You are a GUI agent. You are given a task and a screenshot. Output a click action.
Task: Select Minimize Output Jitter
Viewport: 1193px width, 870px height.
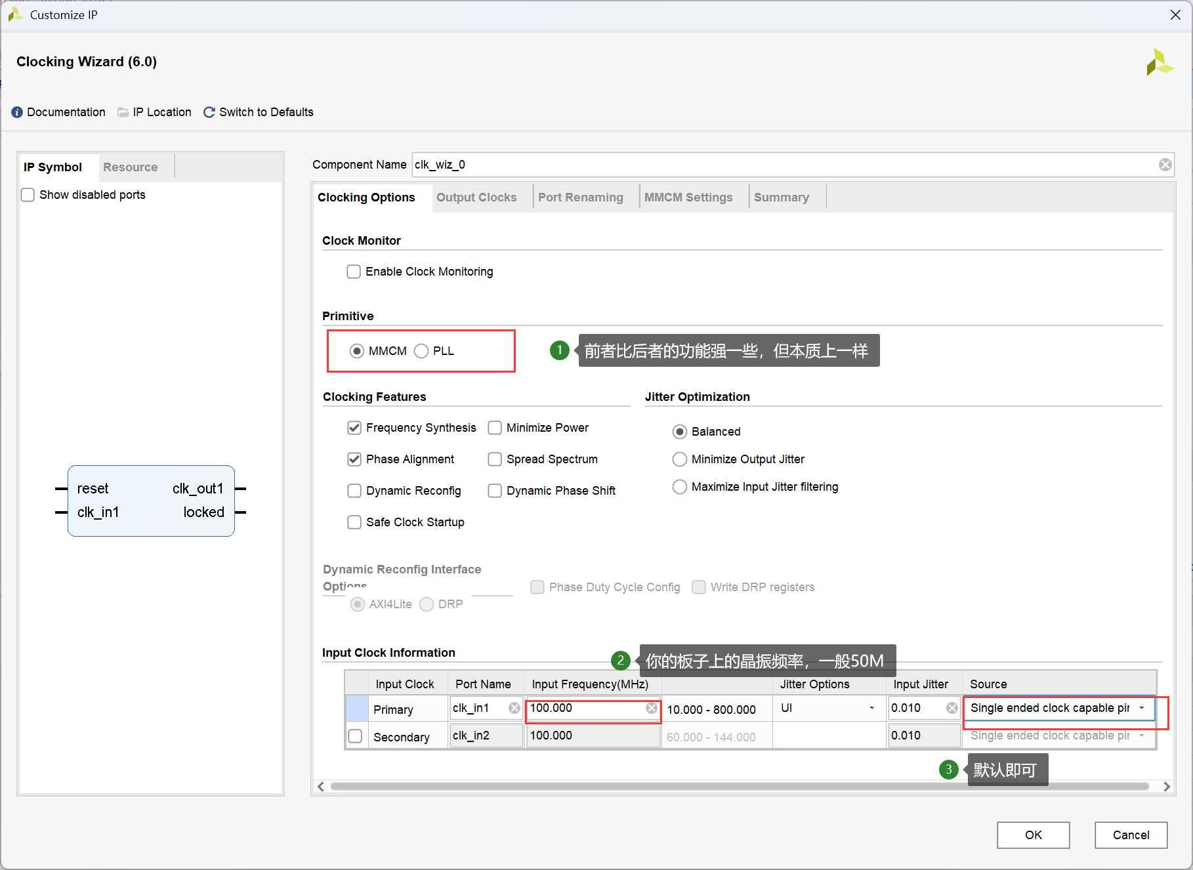(x=680, y=459)
